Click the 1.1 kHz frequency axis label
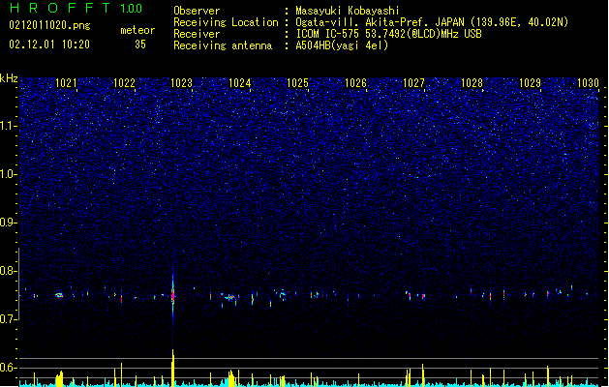The height and width of the screenshot is (387, 609). tap(9, 126)
